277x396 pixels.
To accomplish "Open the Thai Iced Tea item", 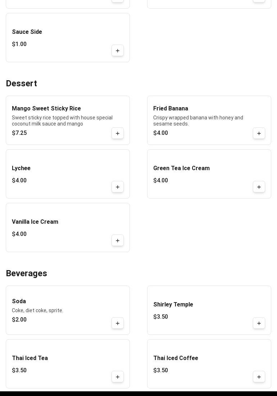I will click(30, 358).
